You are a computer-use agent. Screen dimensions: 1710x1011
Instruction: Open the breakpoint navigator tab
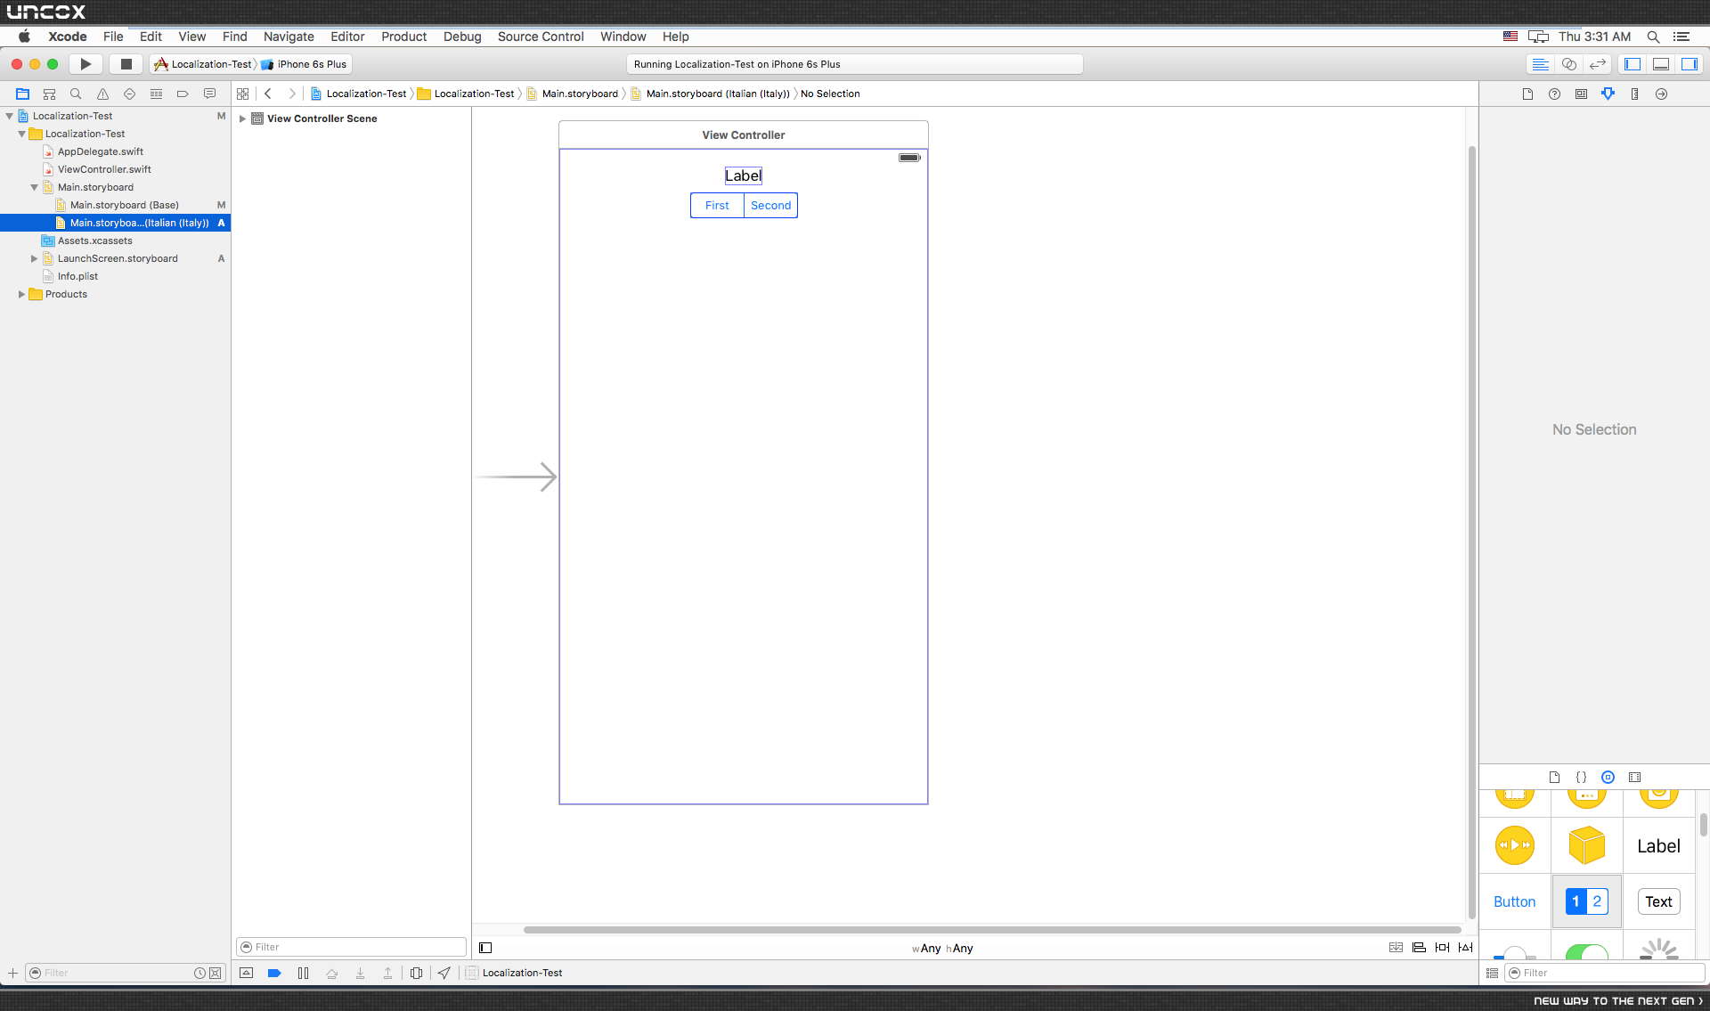183,94
